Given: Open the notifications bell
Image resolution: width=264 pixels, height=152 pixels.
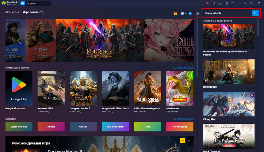Looking at the screenshot, I should click(213, 3).
